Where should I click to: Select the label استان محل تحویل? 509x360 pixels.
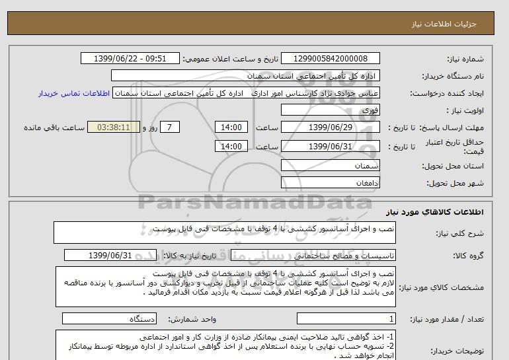[453, 166]
